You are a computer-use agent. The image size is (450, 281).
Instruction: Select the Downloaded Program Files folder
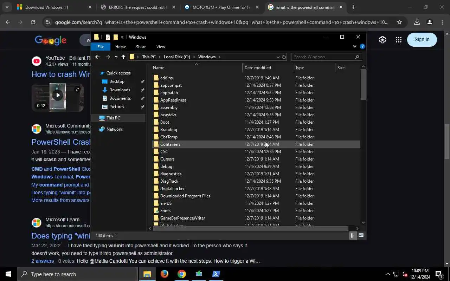pyautogui.click(x=256, y=196)
